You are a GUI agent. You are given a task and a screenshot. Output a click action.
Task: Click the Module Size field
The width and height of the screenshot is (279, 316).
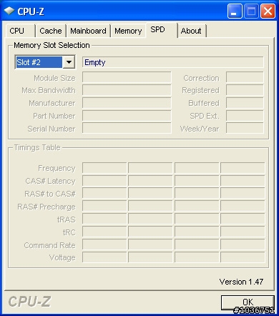[x=127, y=78]
